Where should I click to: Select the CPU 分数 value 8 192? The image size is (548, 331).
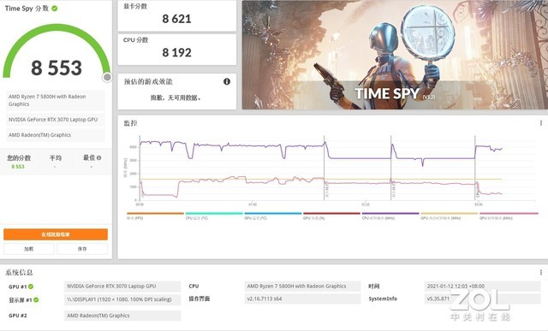pos(176,53)
